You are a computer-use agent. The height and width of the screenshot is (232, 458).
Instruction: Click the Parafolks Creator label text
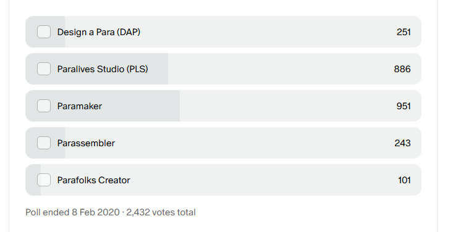point(93,180)
